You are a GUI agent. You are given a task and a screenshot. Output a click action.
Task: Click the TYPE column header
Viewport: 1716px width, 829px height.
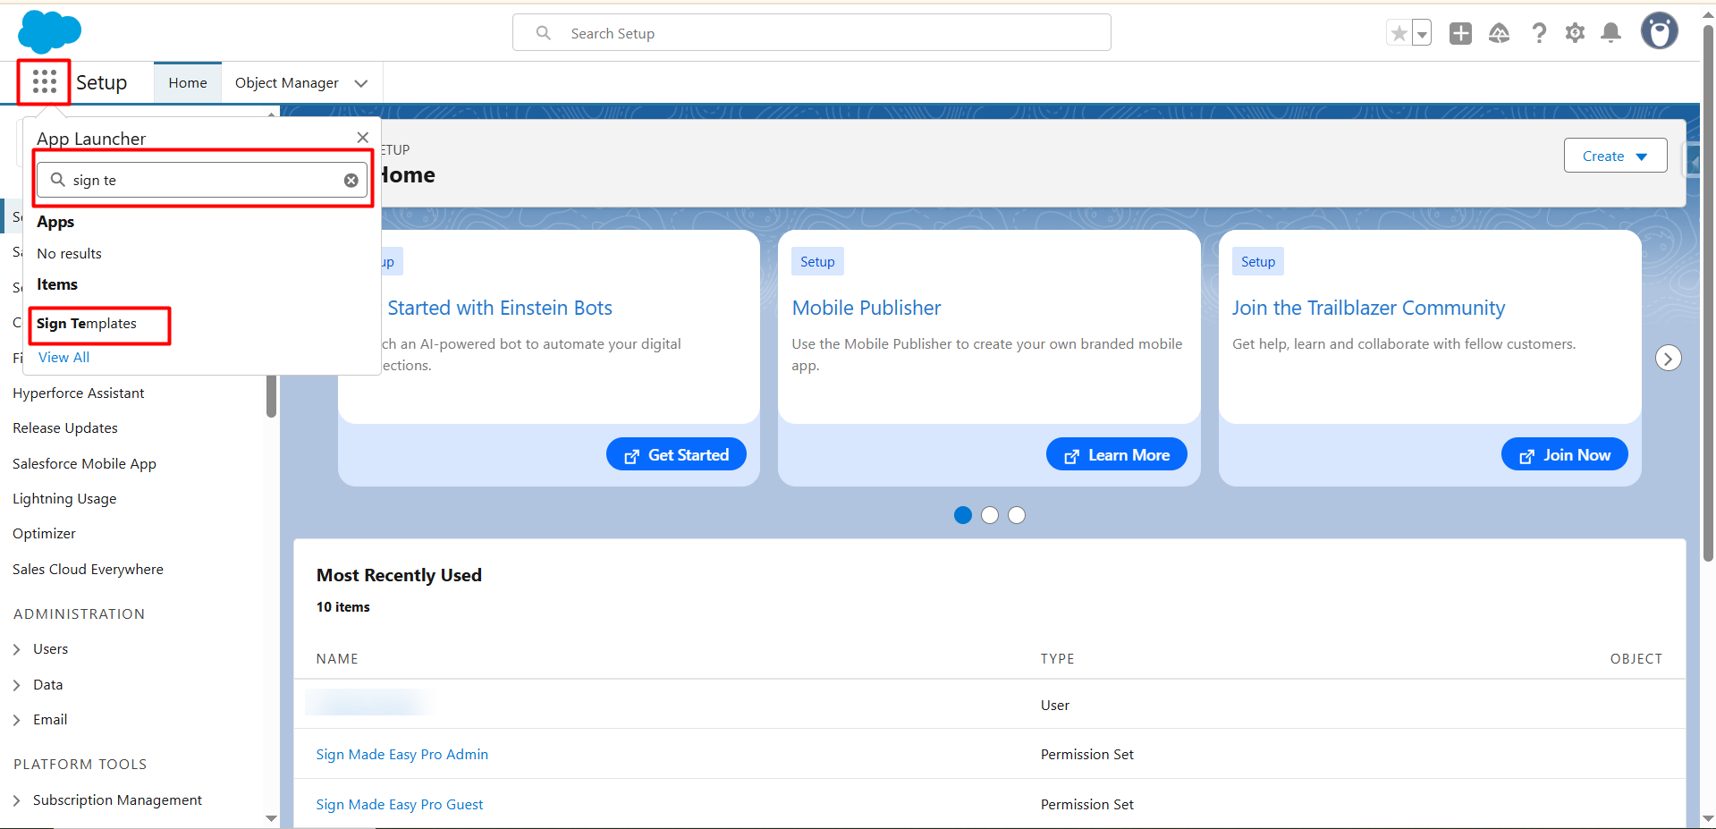(1057, 659)
